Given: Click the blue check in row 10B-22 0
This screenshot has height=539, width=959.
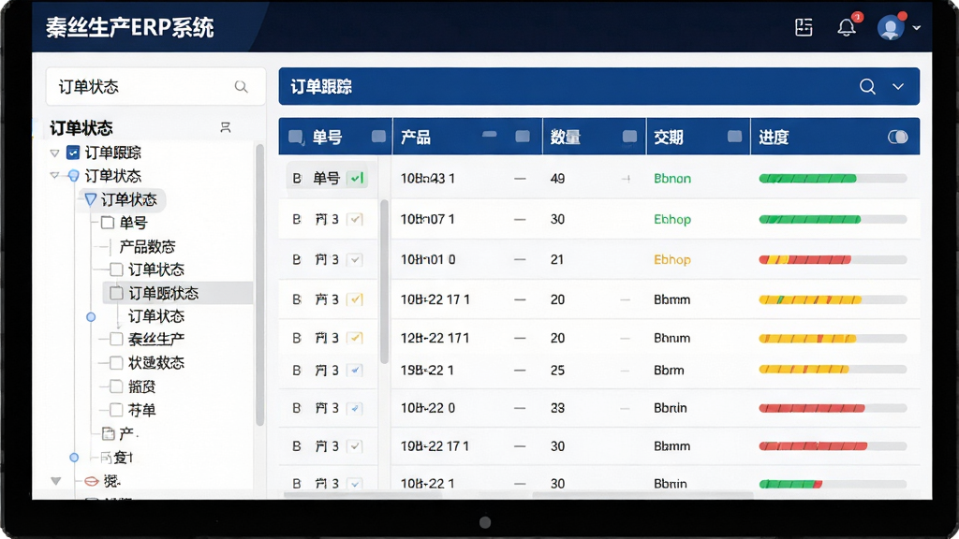Looking at the screenshot, I should pos(355,408).
